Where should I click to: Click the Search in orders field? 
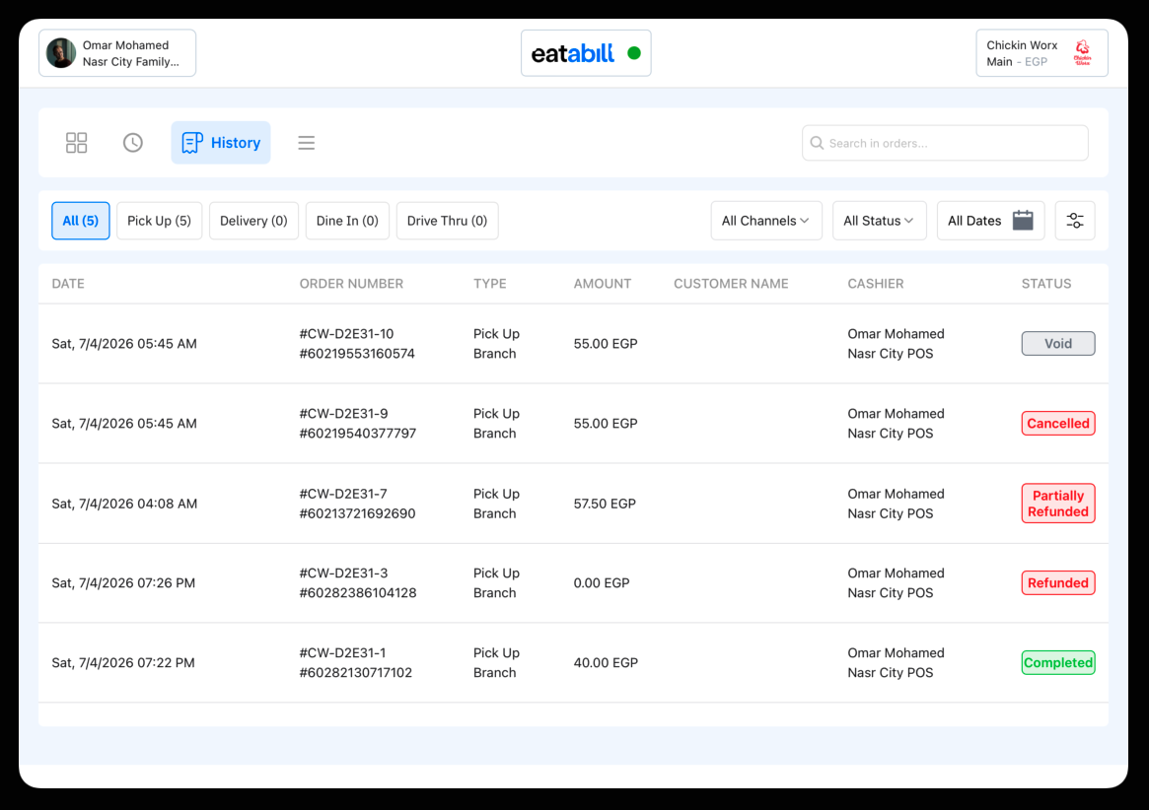pyautogui.click(x=945, y=143)
